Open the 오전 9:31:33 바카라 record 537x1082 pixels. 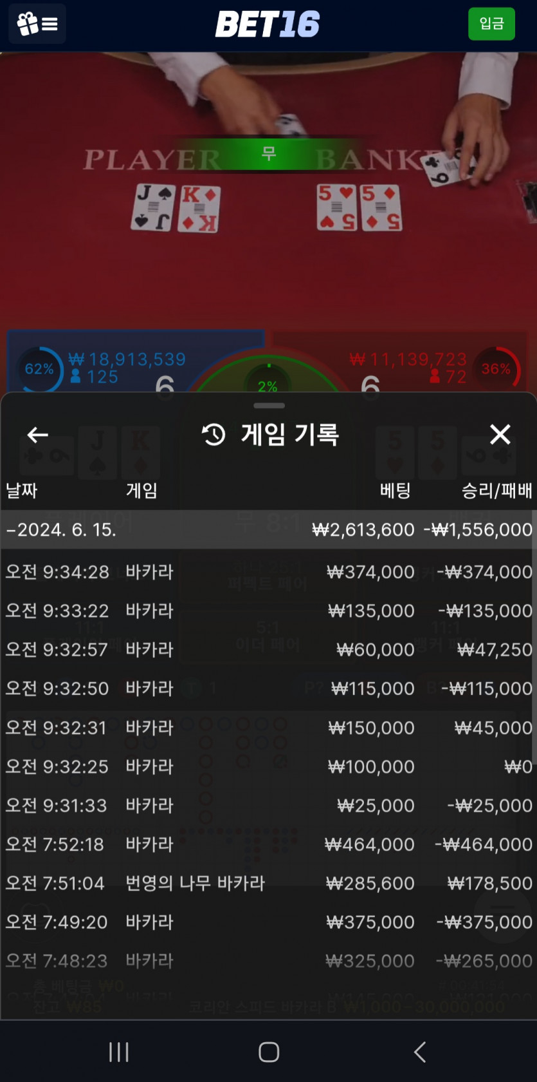(x=268, y=805)
